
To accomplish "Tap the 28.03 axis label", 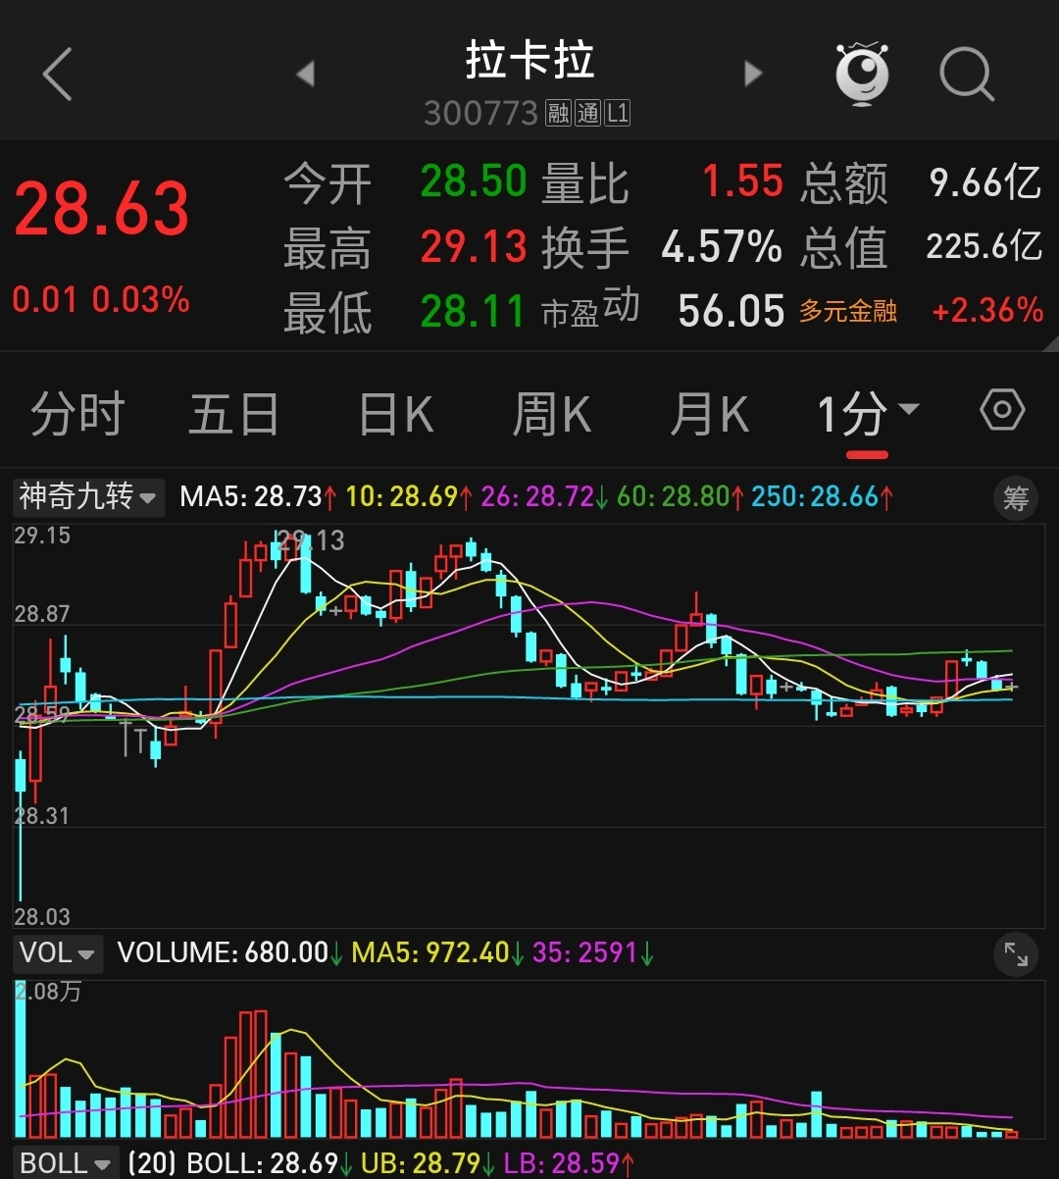I will [42, 916].
